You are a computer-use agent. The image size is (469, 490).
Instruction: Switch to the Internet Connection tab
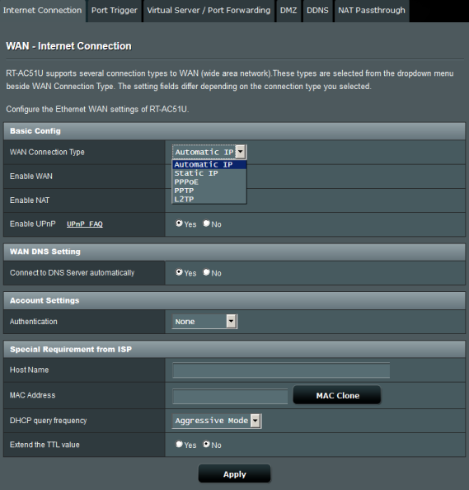pyautogui.click(x=43, y=11)
